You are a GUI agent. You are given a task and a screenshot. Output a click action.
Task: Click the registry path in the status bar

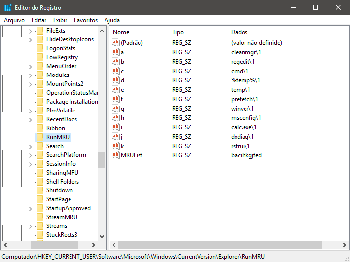tap(133, 257)
